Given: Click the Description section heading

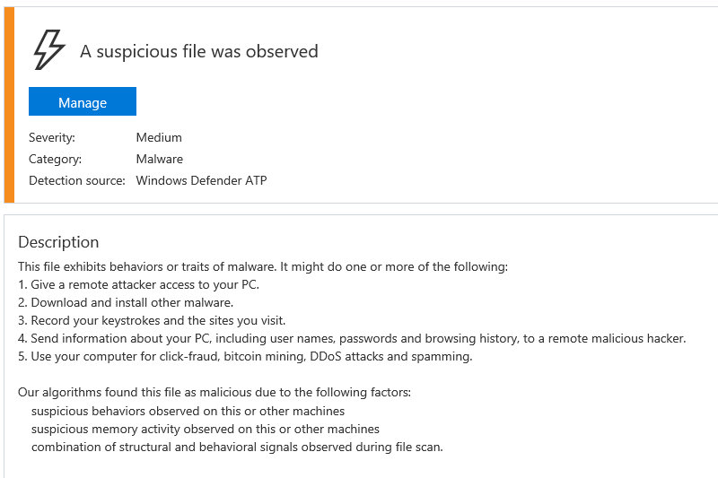Looking at the screenshot, I should 58,242.
